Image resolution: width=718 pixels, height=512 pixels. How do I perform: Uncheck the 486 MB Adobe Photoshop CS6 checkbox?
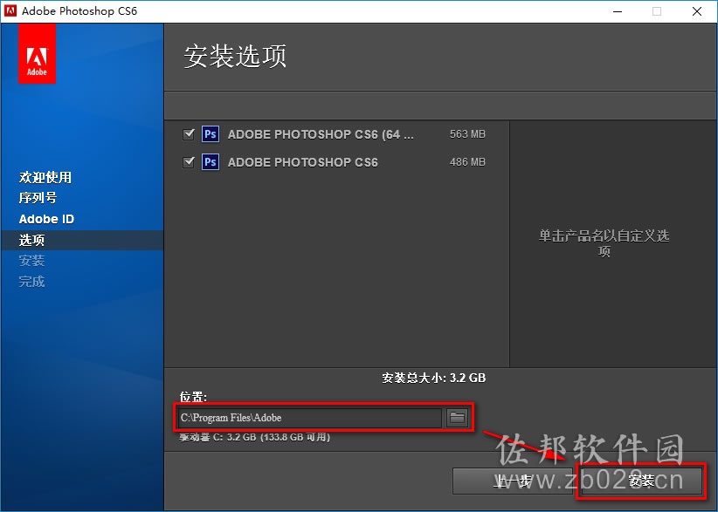pos(189,162)
